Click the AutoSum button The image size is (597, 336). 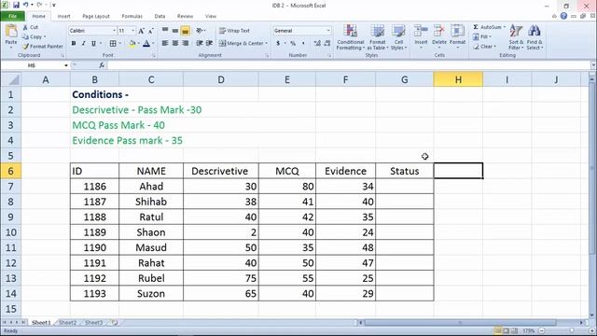(489, 27)
